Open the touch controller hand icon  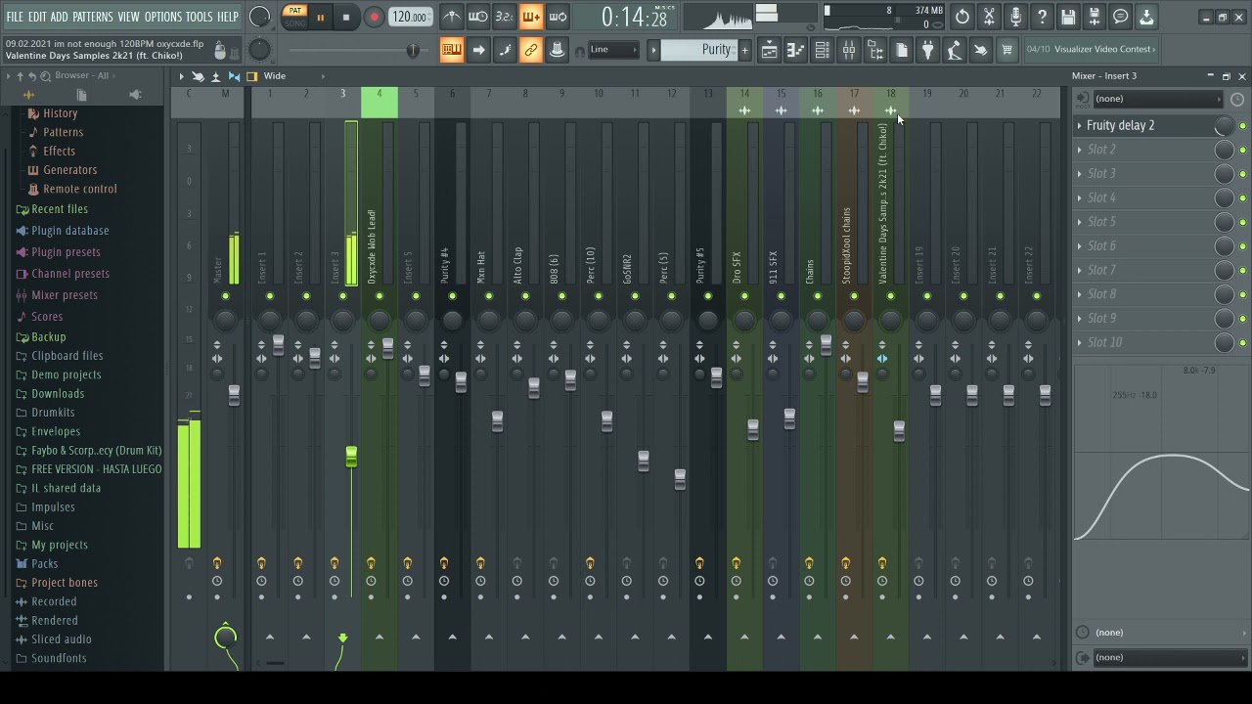[x=980, y=50]
